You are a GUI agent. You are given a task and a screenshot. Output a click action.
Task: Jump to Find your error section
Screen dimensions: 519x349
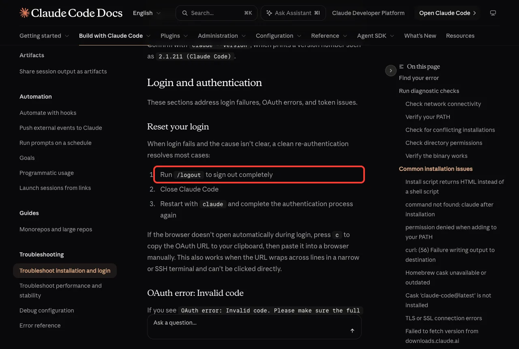[419, 78]
